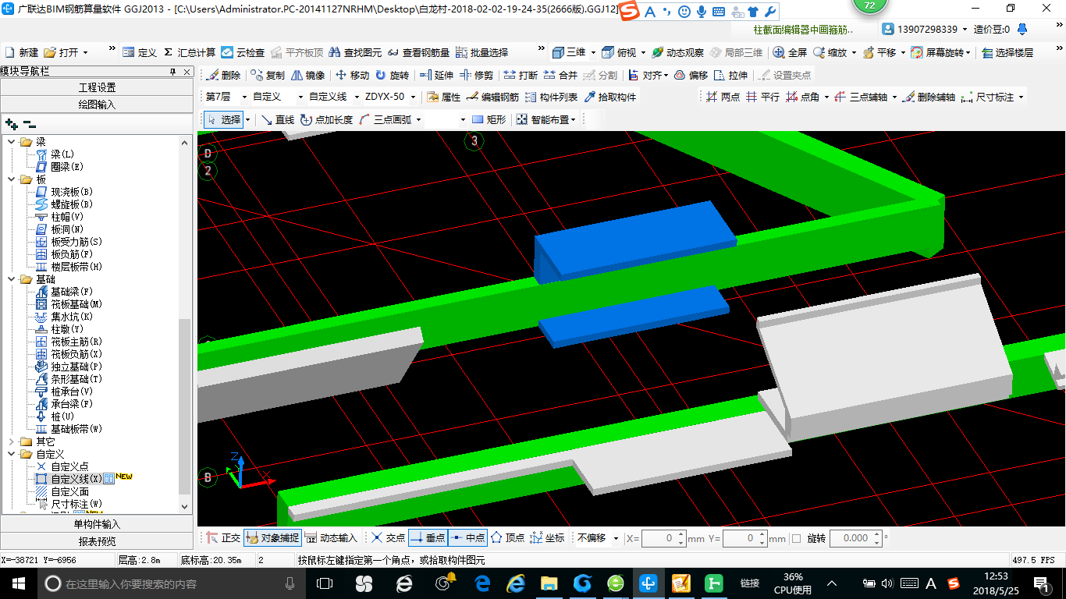Click 删除辅轴 delete auxiliary axis
This screenshot has width=1066, height=599.
coord(929,97)
